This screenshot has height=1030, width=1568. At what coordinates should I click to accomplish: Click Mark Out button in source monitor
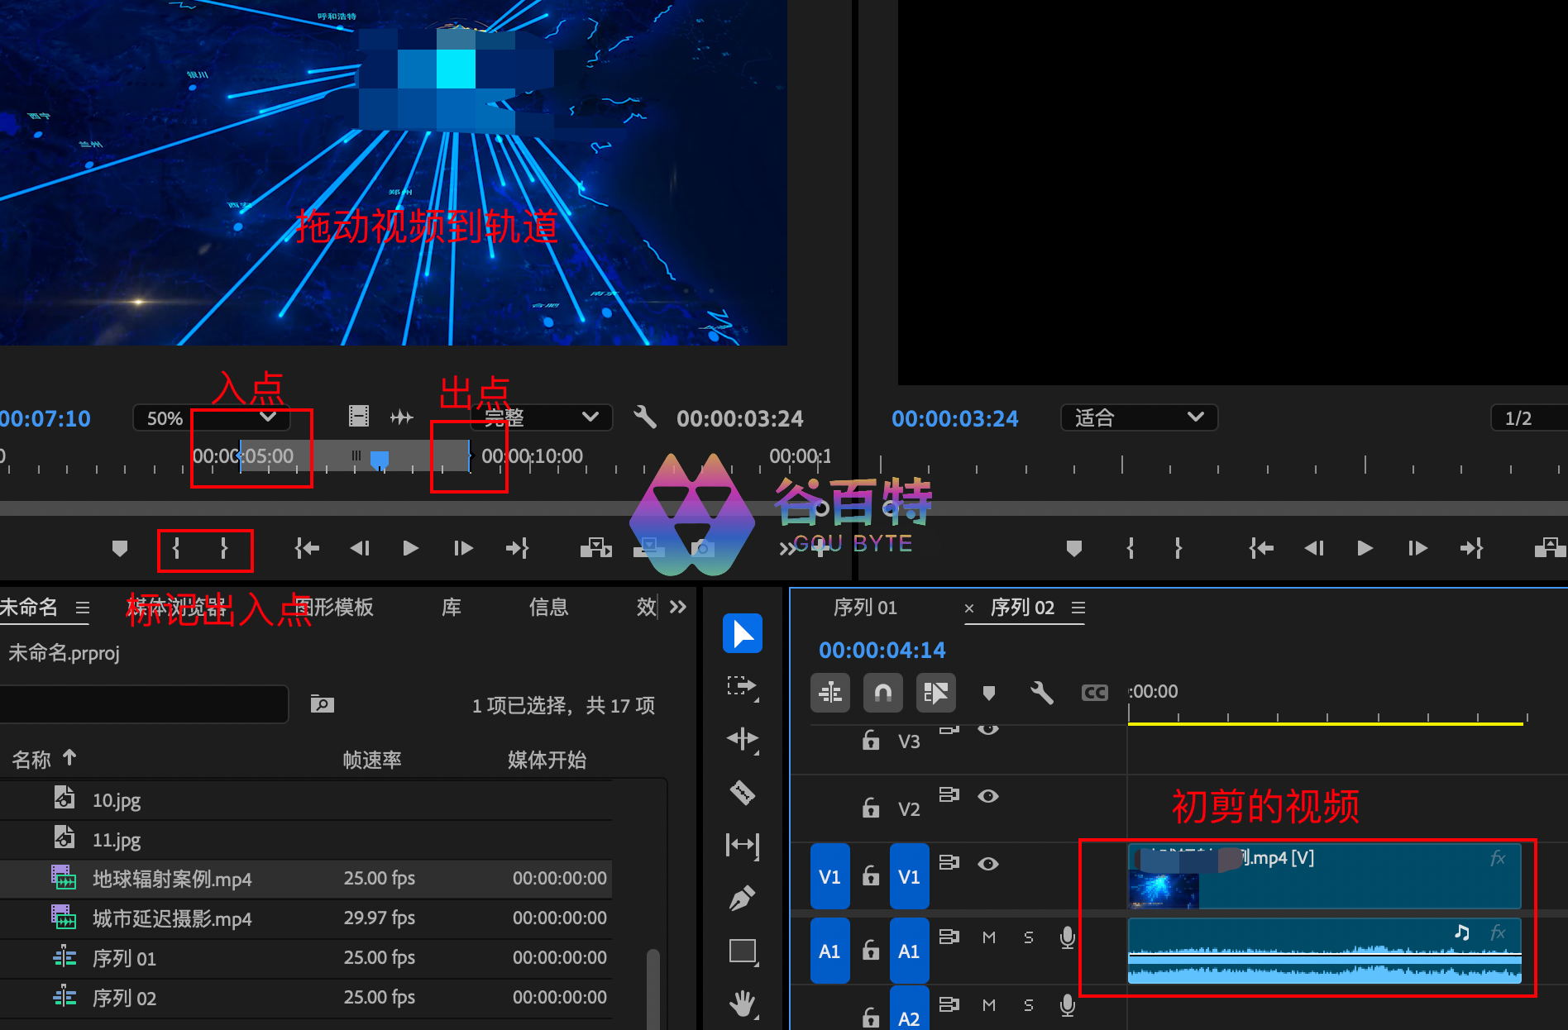pos(224,548)
